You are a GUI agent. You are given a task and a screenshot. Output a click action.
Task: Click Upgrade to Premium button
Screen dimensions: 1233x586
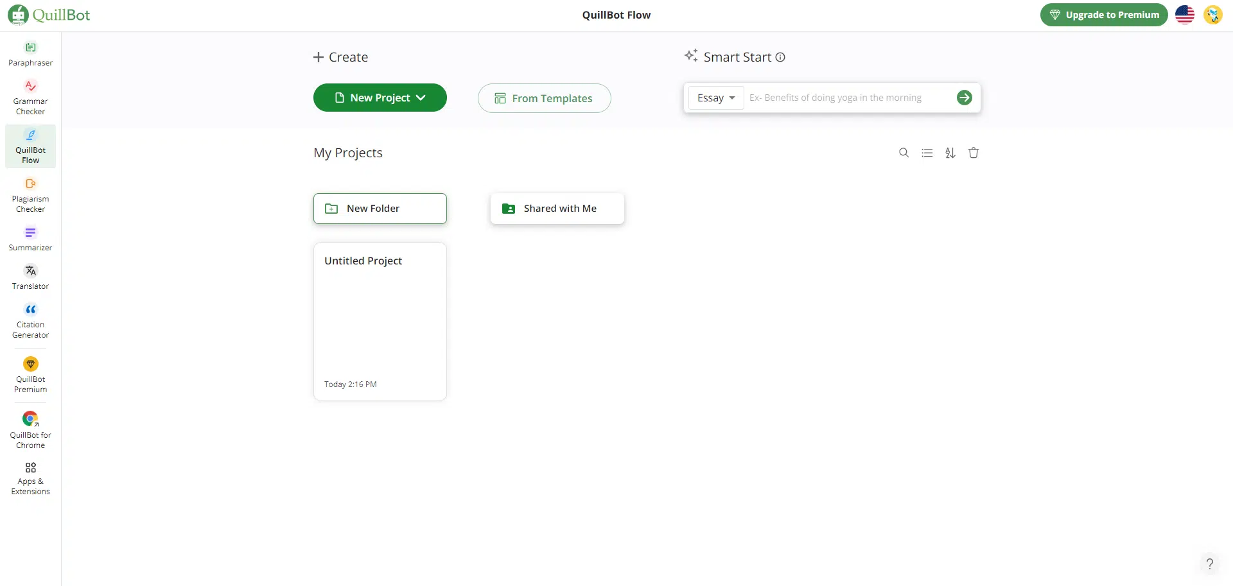(x=1104, y=15)
